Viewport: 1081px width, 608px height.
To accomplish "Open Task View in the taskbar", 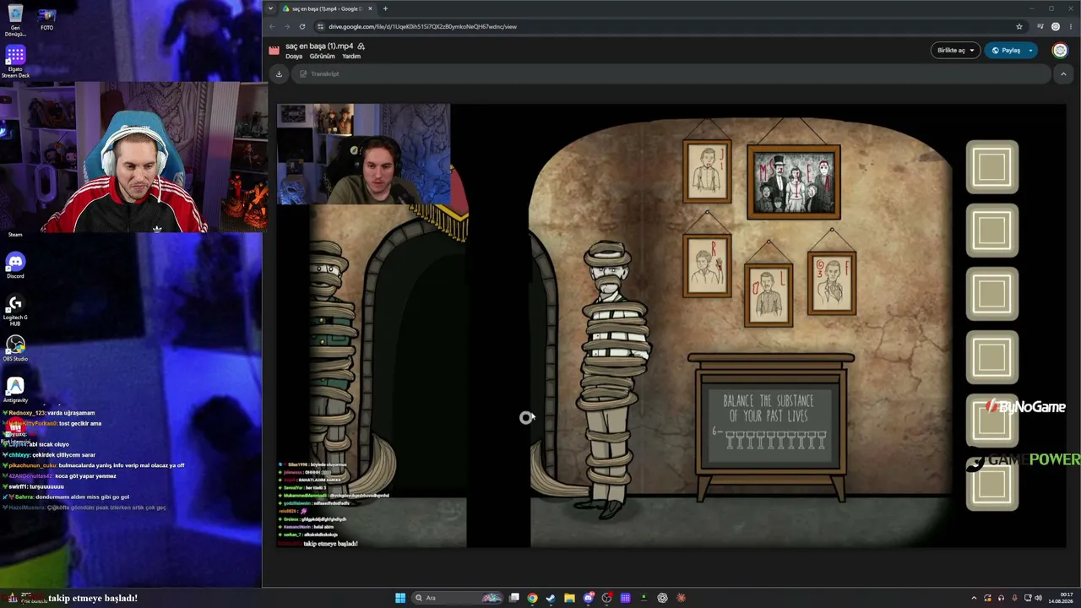I will 513,598.
